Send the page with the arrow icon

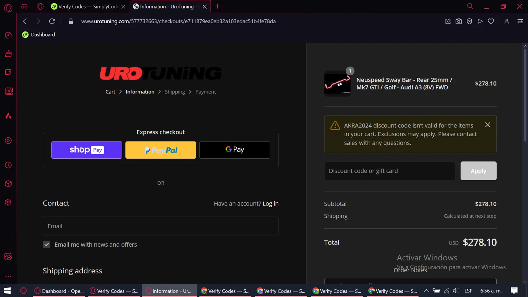click(x=480, y=21)
